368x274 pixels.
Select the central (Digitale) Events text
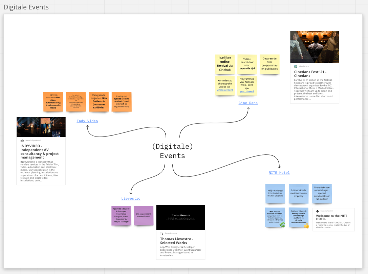(173, 151)
